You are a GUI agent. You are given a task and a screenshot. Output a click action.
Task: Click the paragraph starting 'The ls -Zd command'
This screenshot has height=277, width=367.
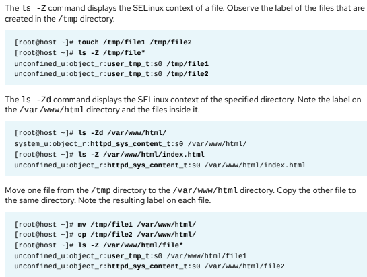(x=183, y=104)
